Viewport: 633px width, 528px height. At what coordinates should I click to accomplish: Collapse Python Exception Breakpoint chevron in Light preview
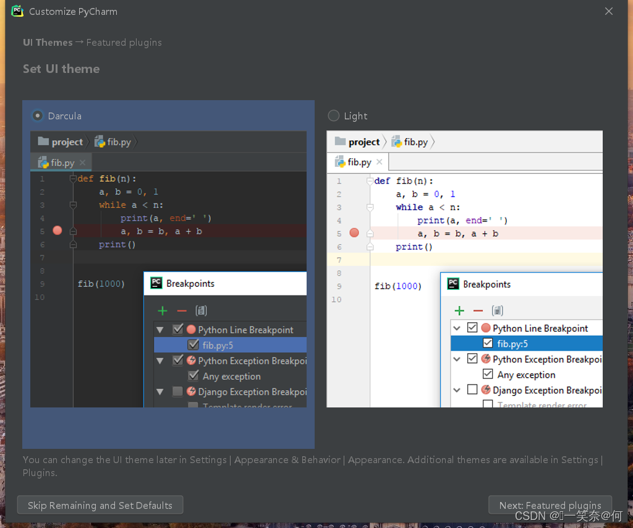pos(457,359)
